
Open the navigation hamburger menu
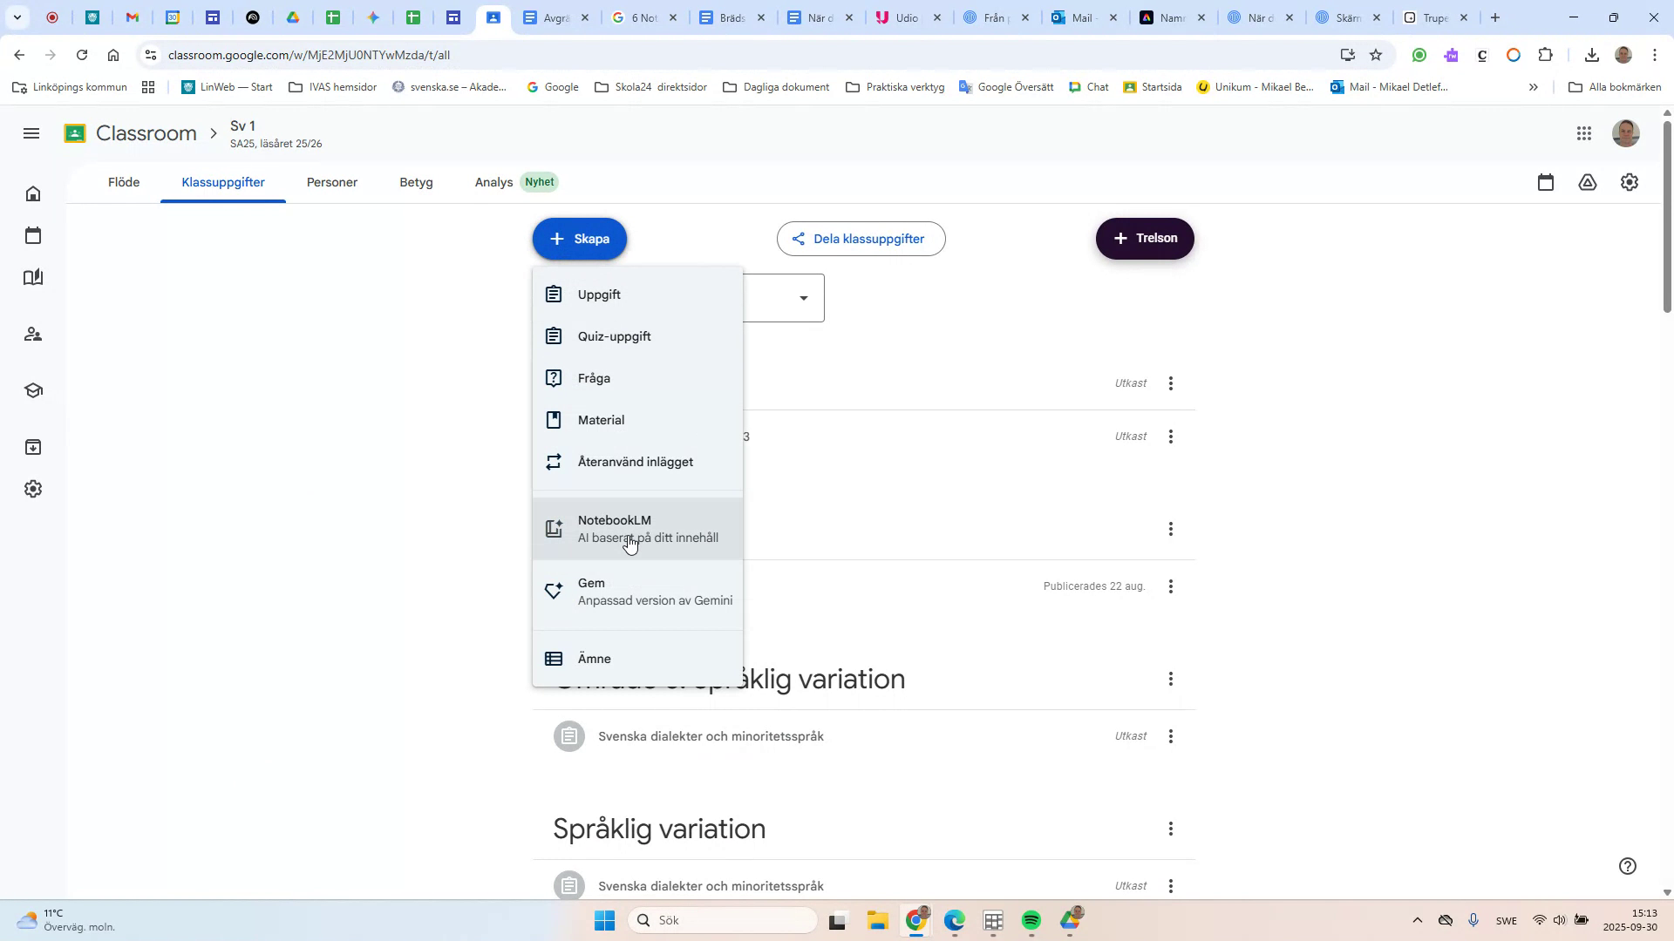32,132
